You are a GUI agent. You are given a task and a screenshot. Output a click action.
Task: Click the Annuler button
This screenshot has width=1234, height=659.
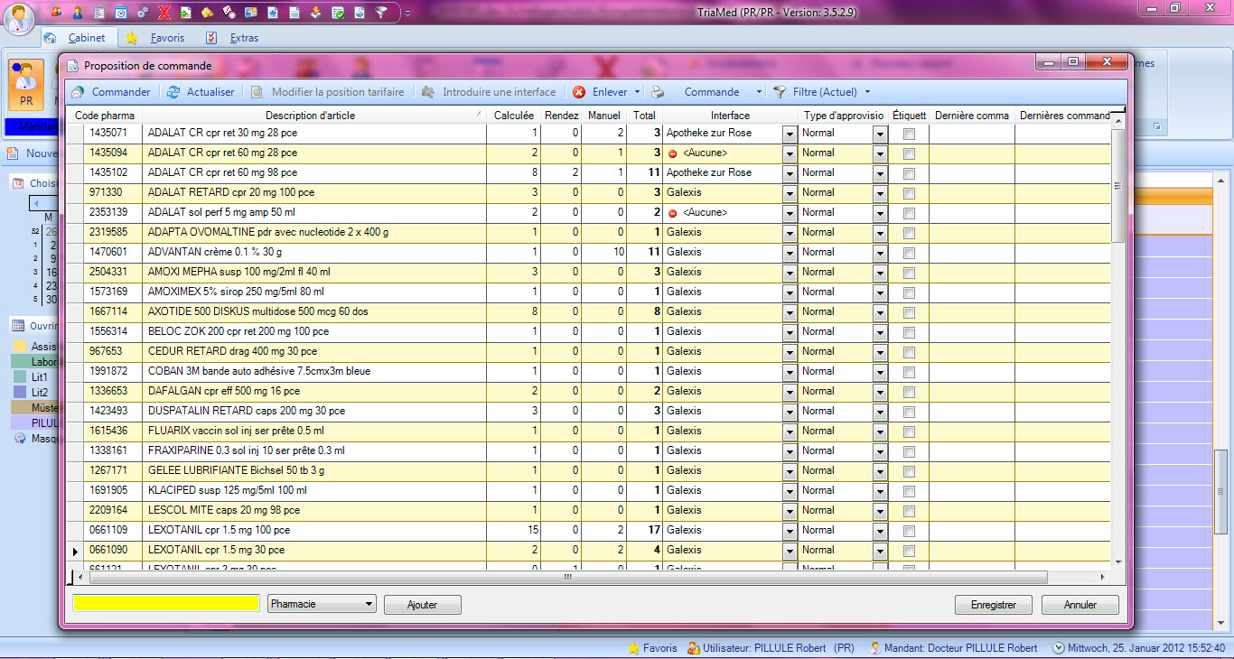(x=1080, y=605)
